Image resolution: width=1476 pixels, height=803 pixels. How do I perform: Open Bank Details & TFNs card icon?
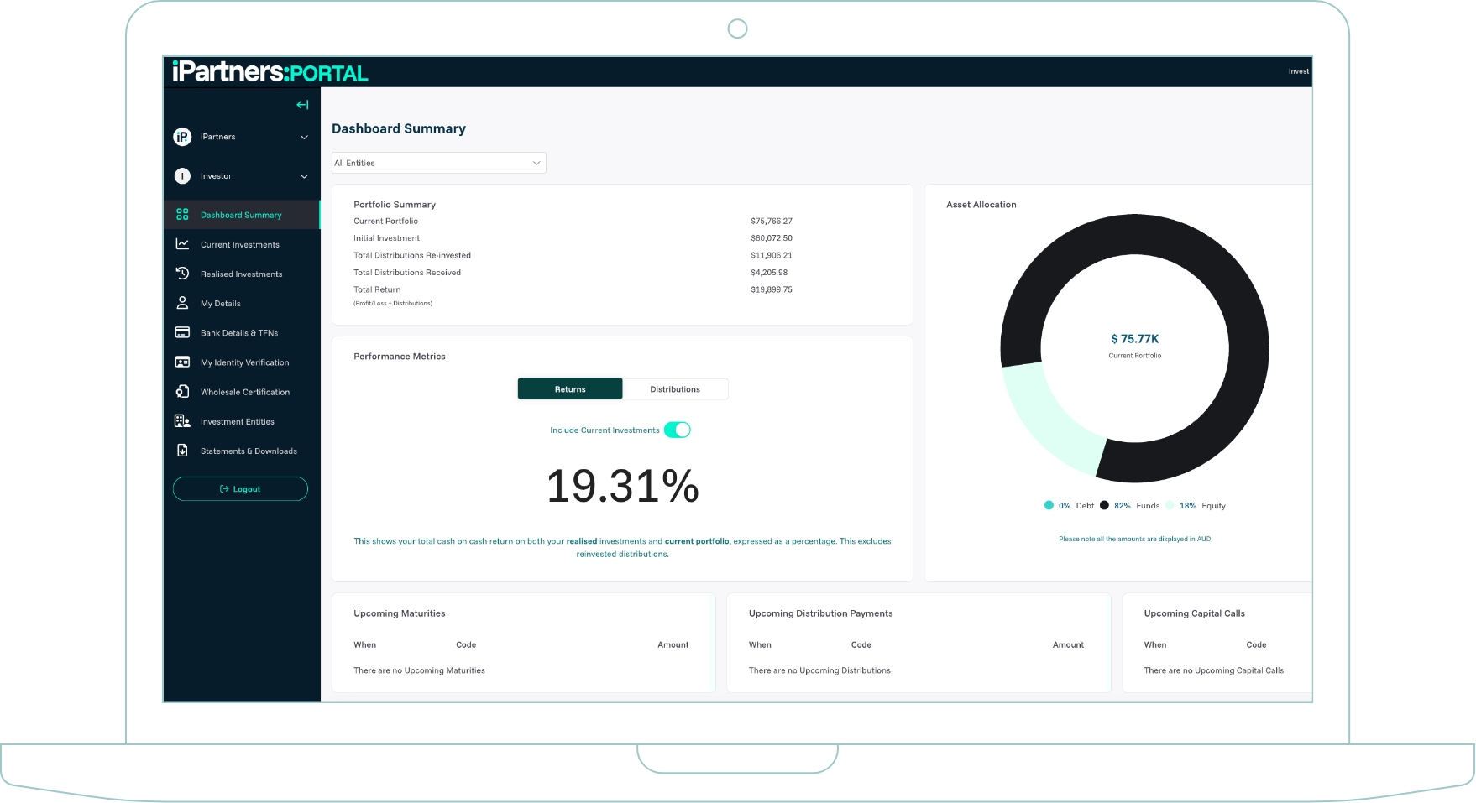click(x=182, y=332)
